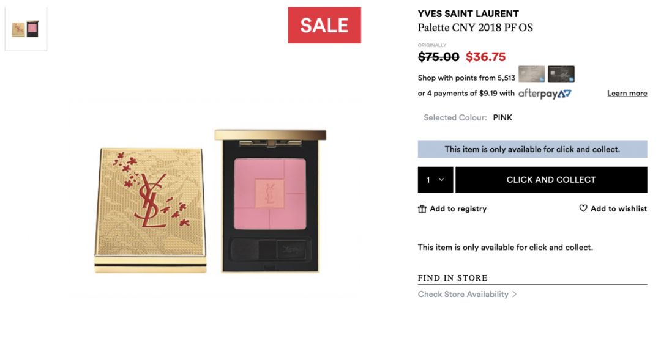Viewport: 661px width, 341px height.
Task: Open the quantity dropdown showing 1
Action: pyautogui.click(x=435, y=180)
